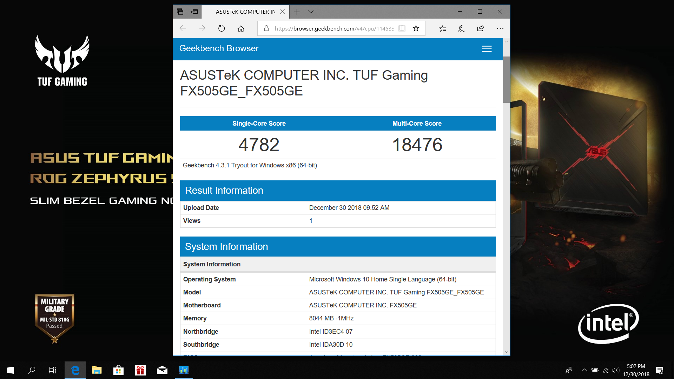
Task: Open Action Center notifications
Action: coord(660,370)
